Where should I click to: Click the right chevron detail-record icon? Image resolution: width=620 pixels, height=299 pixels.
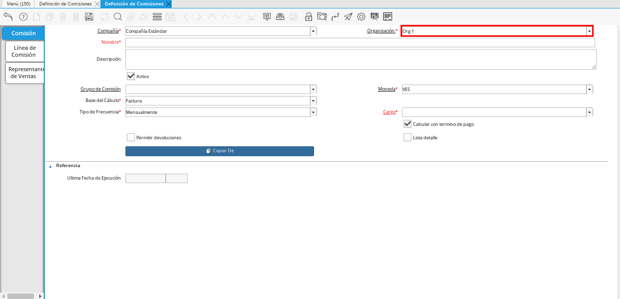[199, 16]
